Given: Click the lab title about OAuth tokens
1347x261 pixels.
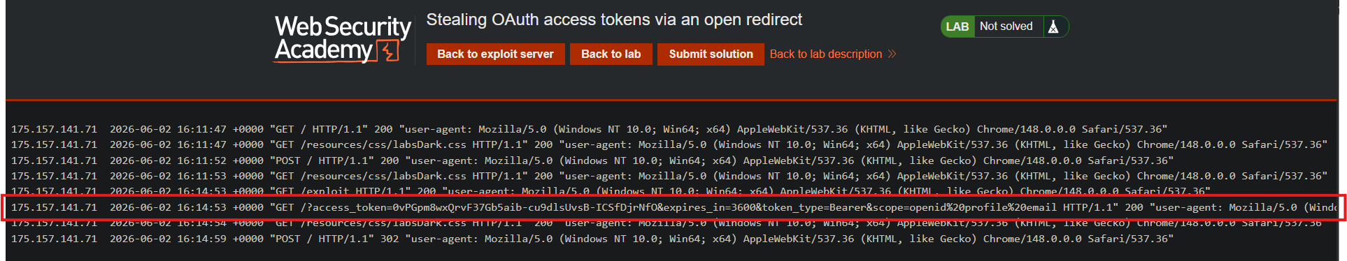Looking at the screenshot, I should point(614,20).
